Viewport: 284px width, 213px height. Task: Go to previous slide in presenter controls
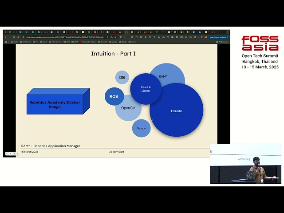pos(7,154)
